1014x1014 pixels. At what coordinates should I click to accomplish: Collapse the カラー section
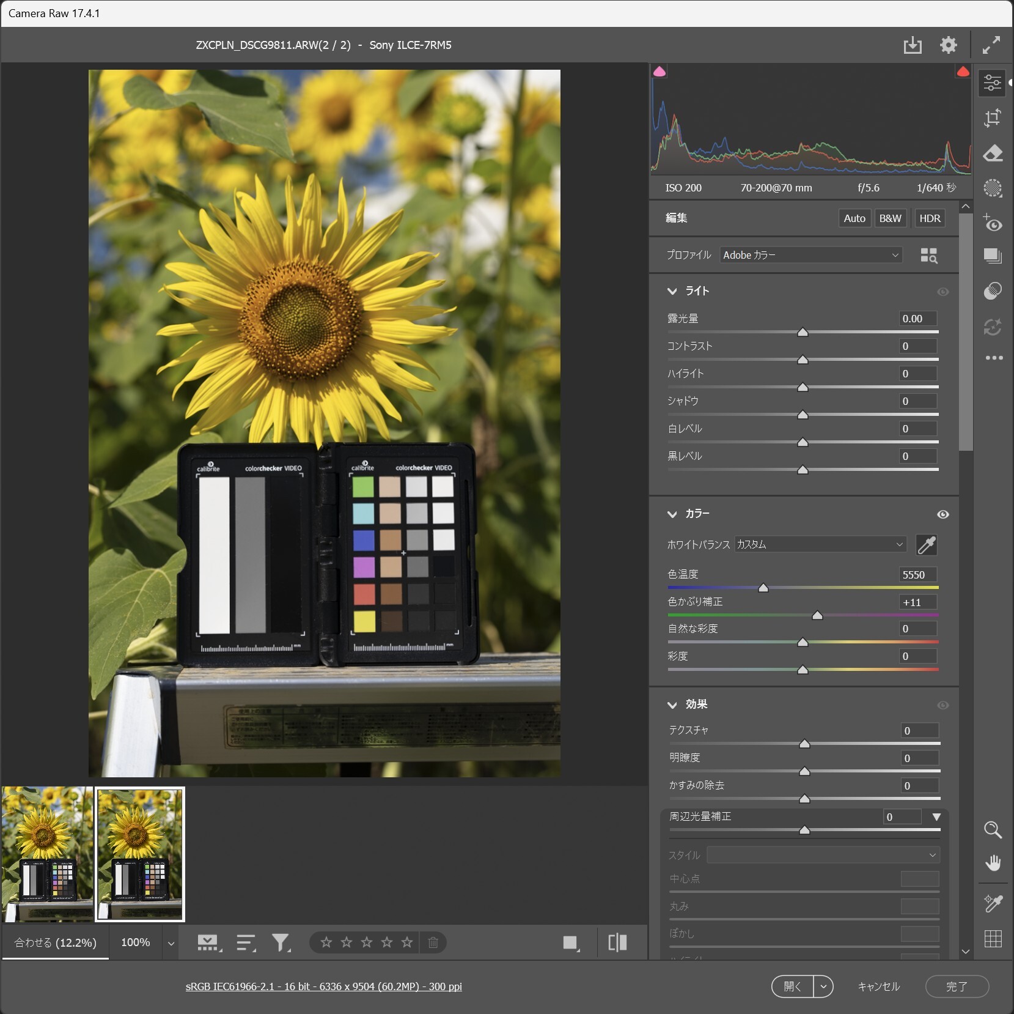click(674, 514)
